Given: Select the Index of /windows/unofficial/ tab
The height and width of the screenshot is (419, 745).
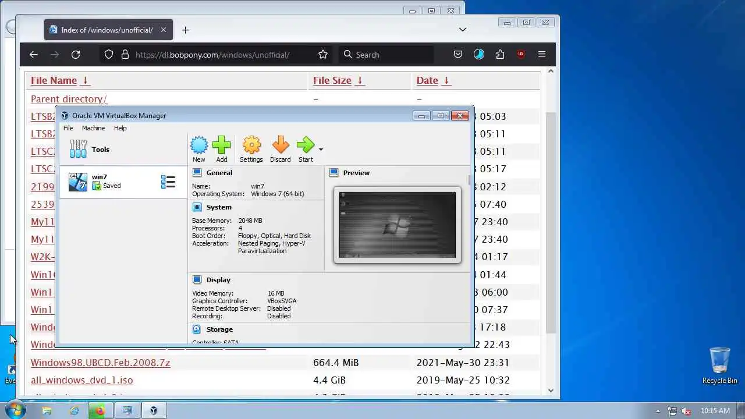Looking at the screenshot, I should tap(108, 30).
